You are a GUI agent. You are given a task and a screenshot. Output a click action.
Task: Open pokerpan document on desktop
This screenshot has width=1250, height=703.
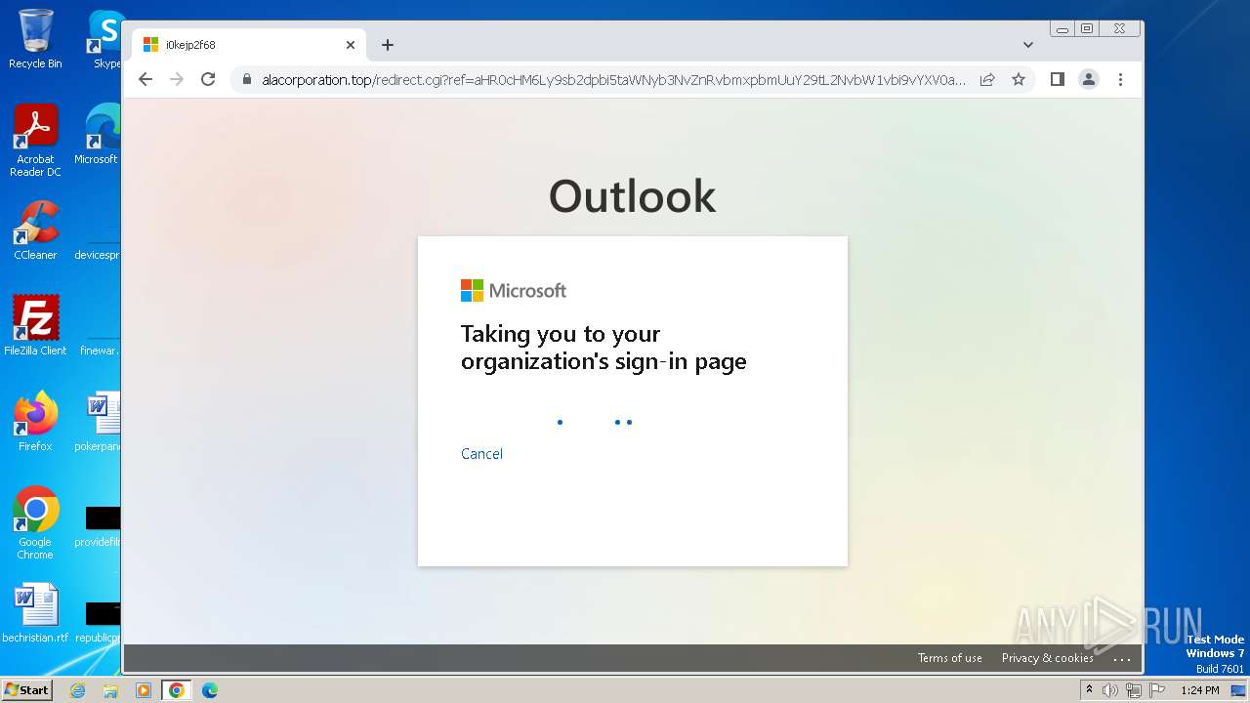[98, 422]
